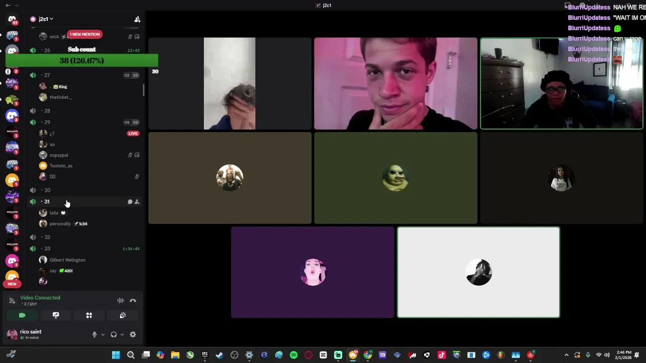Select user laila in channel 31
This screenshot has height=363, width=646.
point(54,213)
